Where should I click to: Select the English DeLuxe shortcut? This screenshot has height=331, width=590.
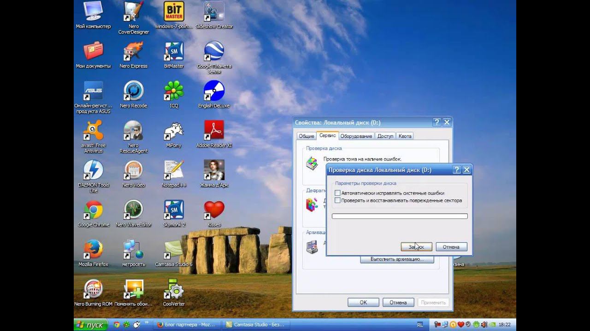pos(214,94)
